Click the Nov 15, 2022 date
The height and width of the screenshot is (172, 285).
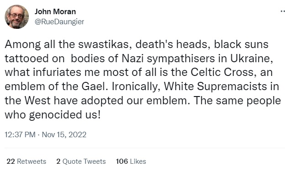pyautogui.click(x=64, y=134)
